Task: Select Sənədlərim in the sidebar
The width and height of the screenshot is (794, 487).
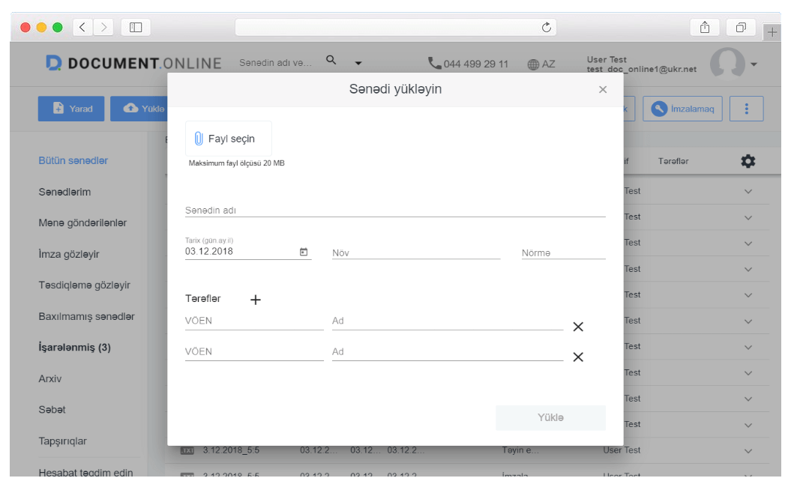Action: (64, 192)
